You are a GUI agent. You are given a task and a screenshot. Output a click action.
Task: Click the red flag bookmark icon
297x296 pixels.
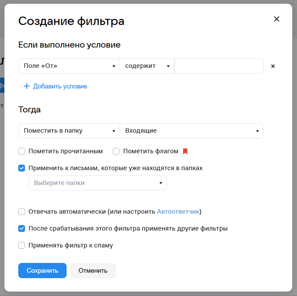coord(185,151)
